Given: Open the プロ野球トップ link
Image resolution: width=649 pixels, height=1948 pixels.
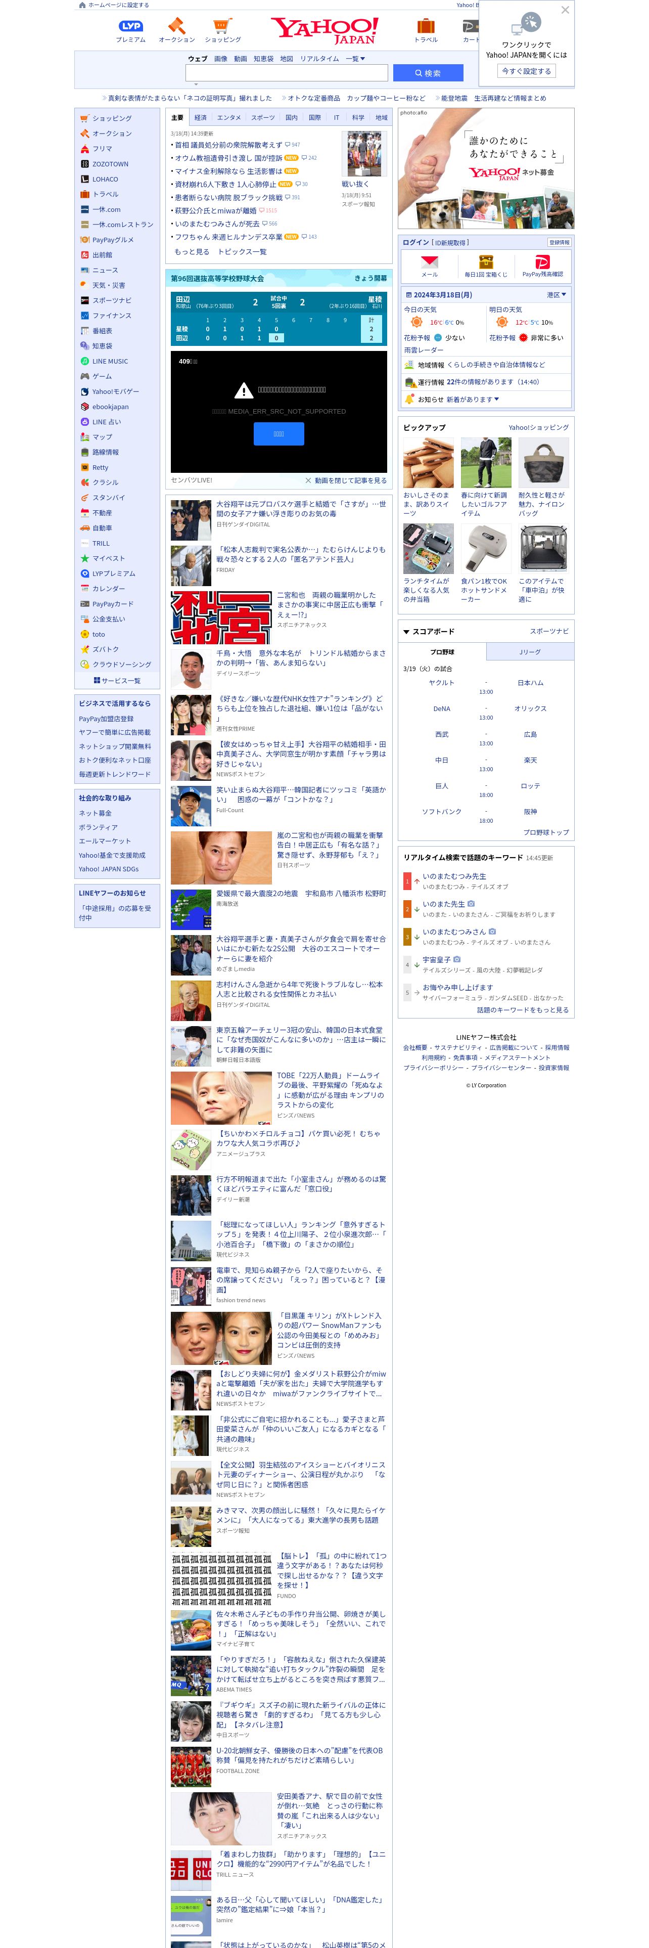Looking at the screenshot, I should pos(546,832).
